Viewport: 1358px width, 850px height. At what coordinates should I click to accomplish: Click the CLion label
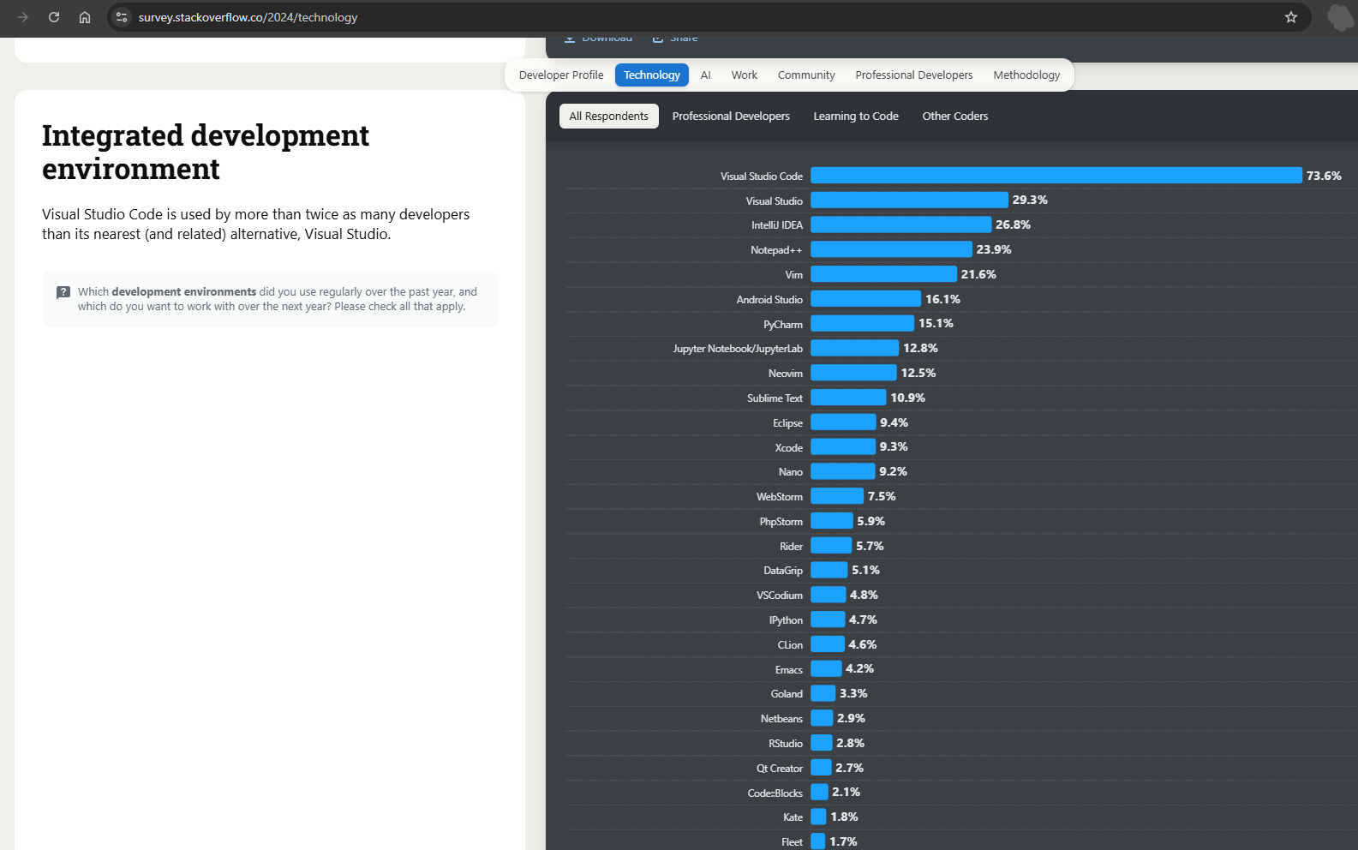(x=790, y=645)
